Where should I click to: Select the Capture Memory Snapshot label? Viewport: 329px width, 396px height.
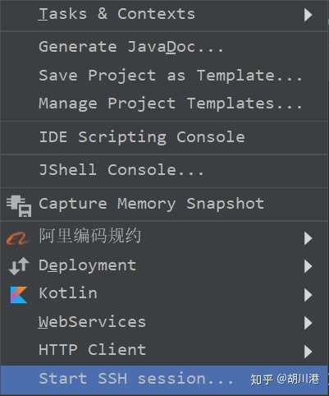(152, 205)
